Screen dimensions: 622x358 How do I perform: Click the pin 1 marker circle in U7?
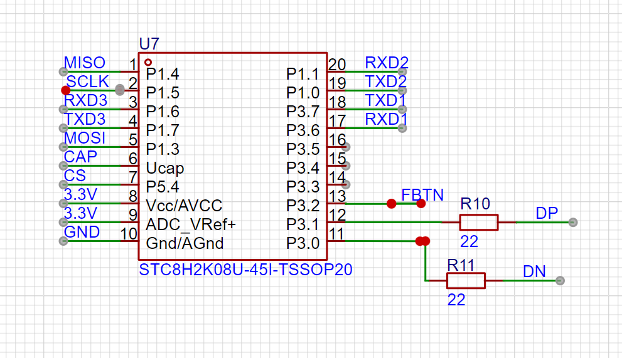[x=148, y=62]
